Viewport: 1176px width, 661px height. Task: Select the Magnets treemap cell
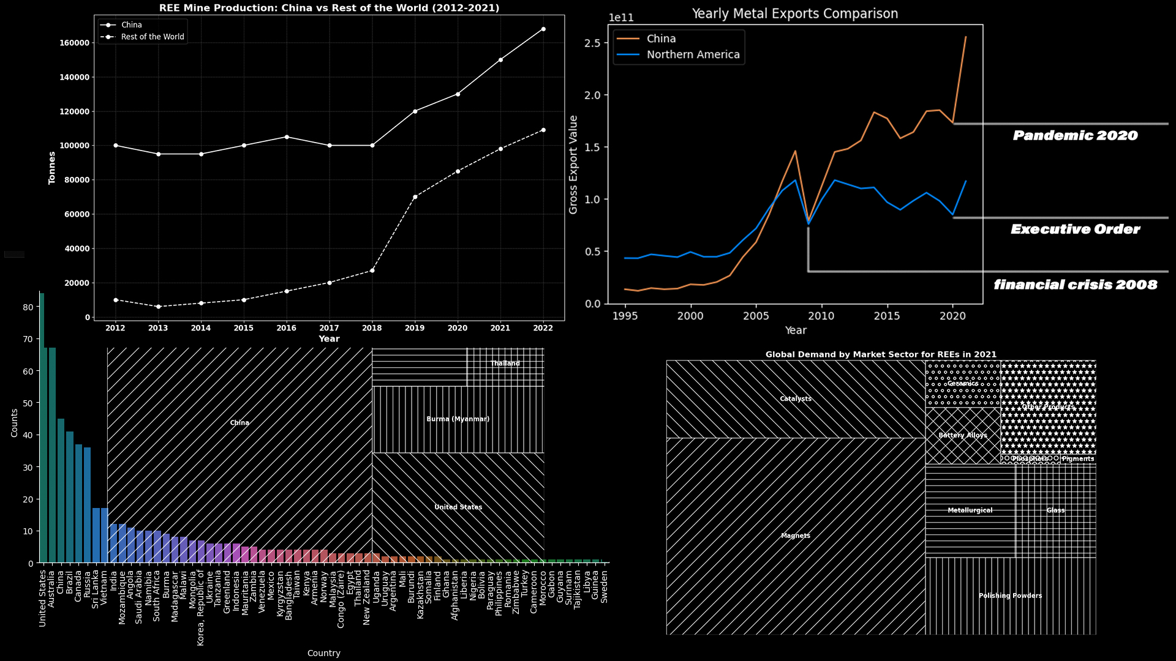pos(796,536)
